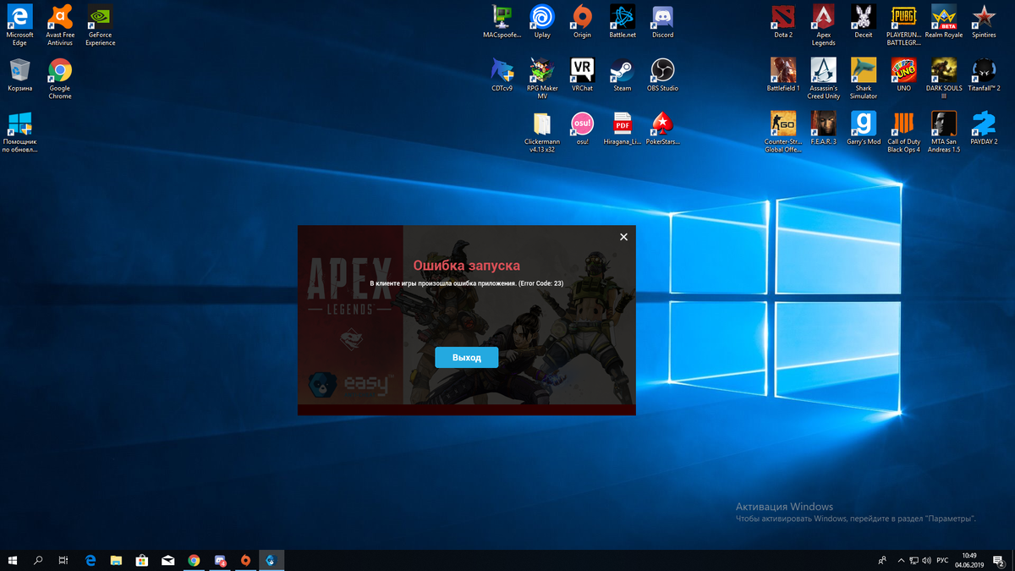
Task: Open taskbar search magnifier
Action: point(38,560)
